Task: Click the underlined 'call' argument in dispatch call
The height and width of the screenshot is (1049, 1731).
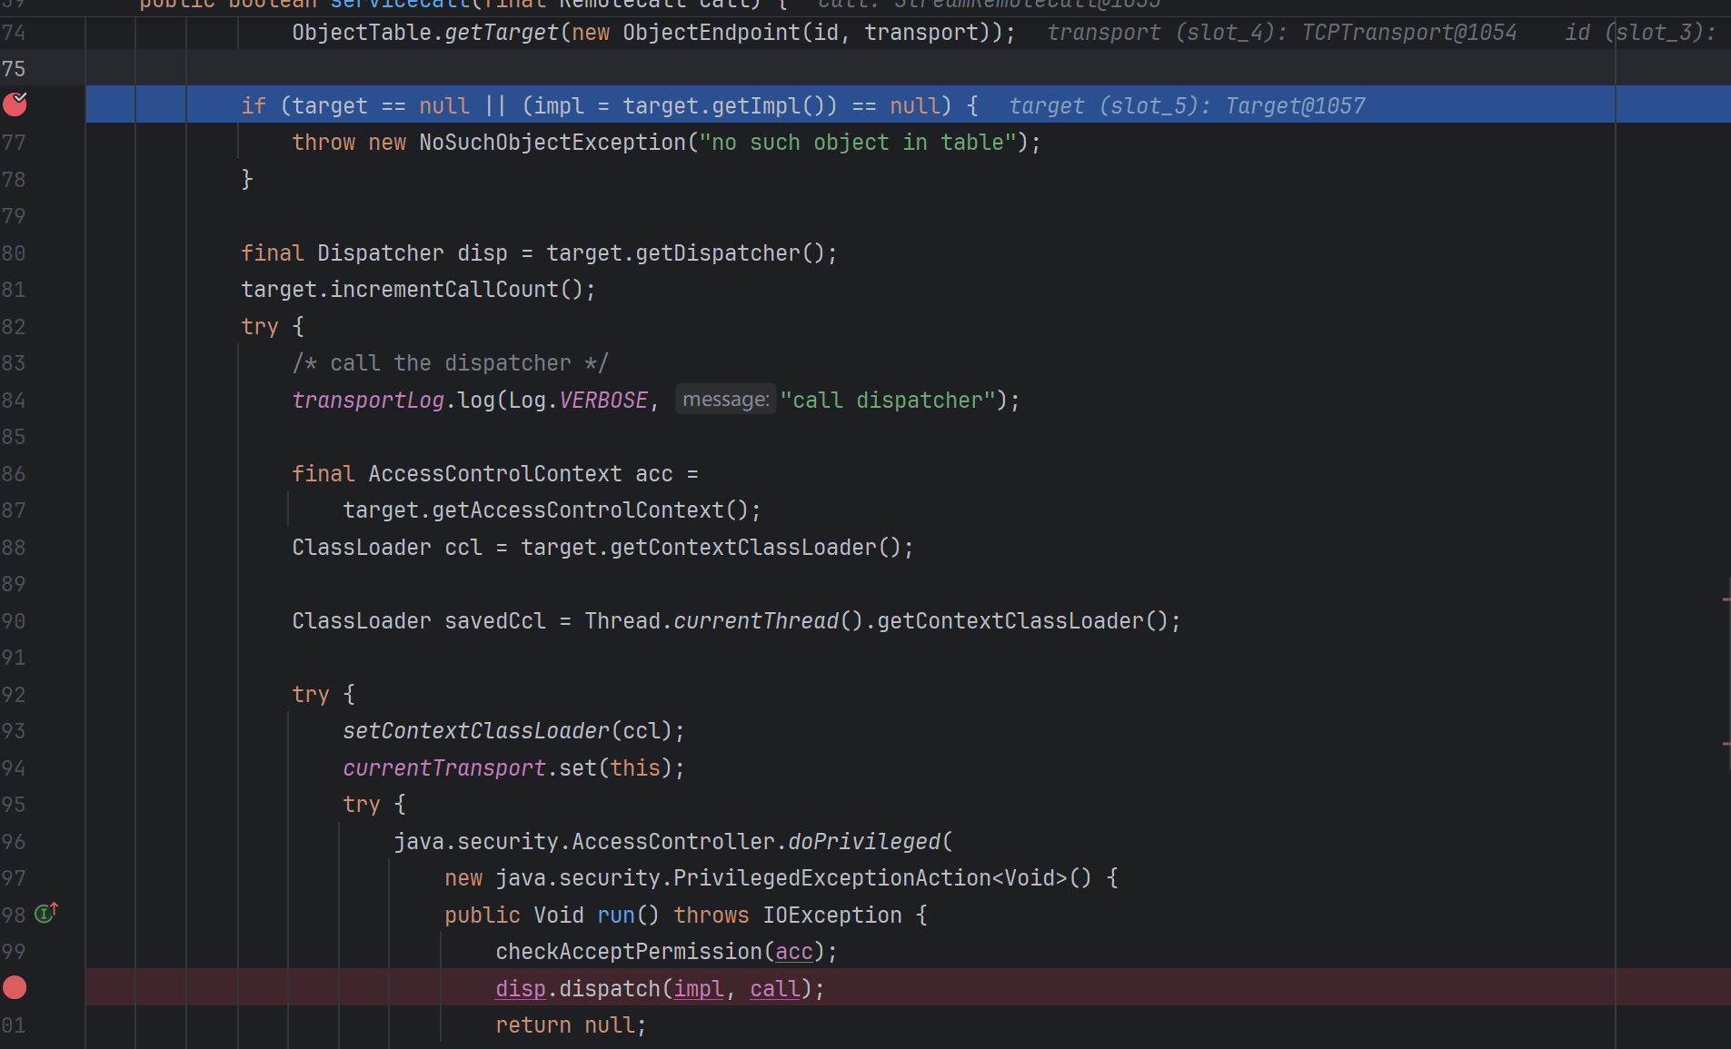Action: coord(774,988)
